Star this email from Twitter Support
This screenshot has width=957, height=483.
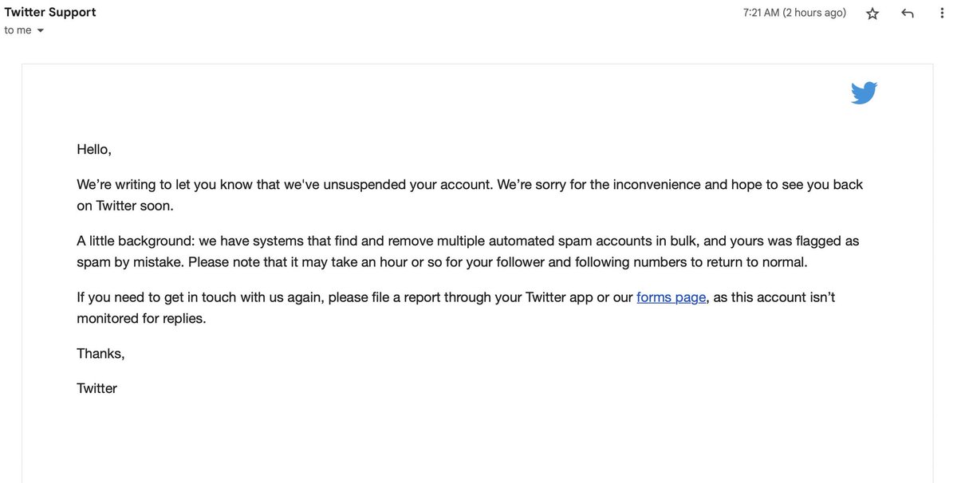click(872, 14)
